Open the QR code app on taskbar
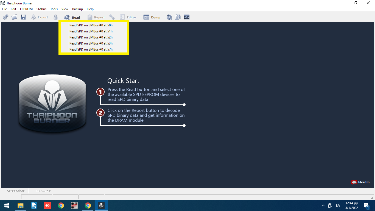Viewport: 375px width, 211px height. coord(74,206)
